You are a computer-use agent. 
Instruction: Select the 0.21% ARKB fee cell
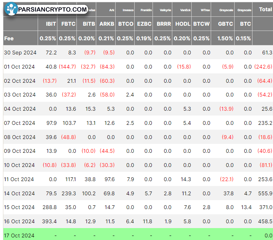coord(106,38)
